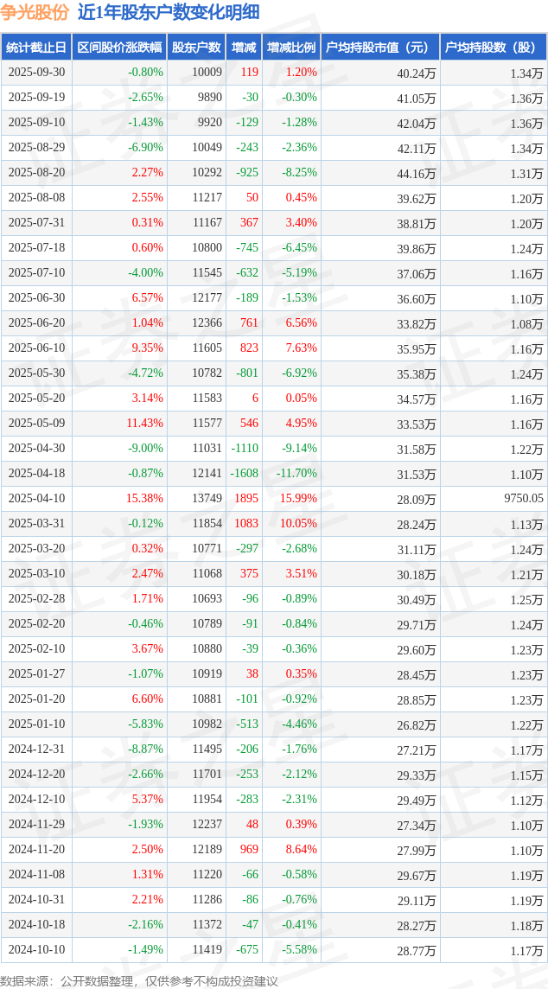Click the 15.38% price change cell
The width and height of the screenshot is (548, 989).
pos(144,499)
